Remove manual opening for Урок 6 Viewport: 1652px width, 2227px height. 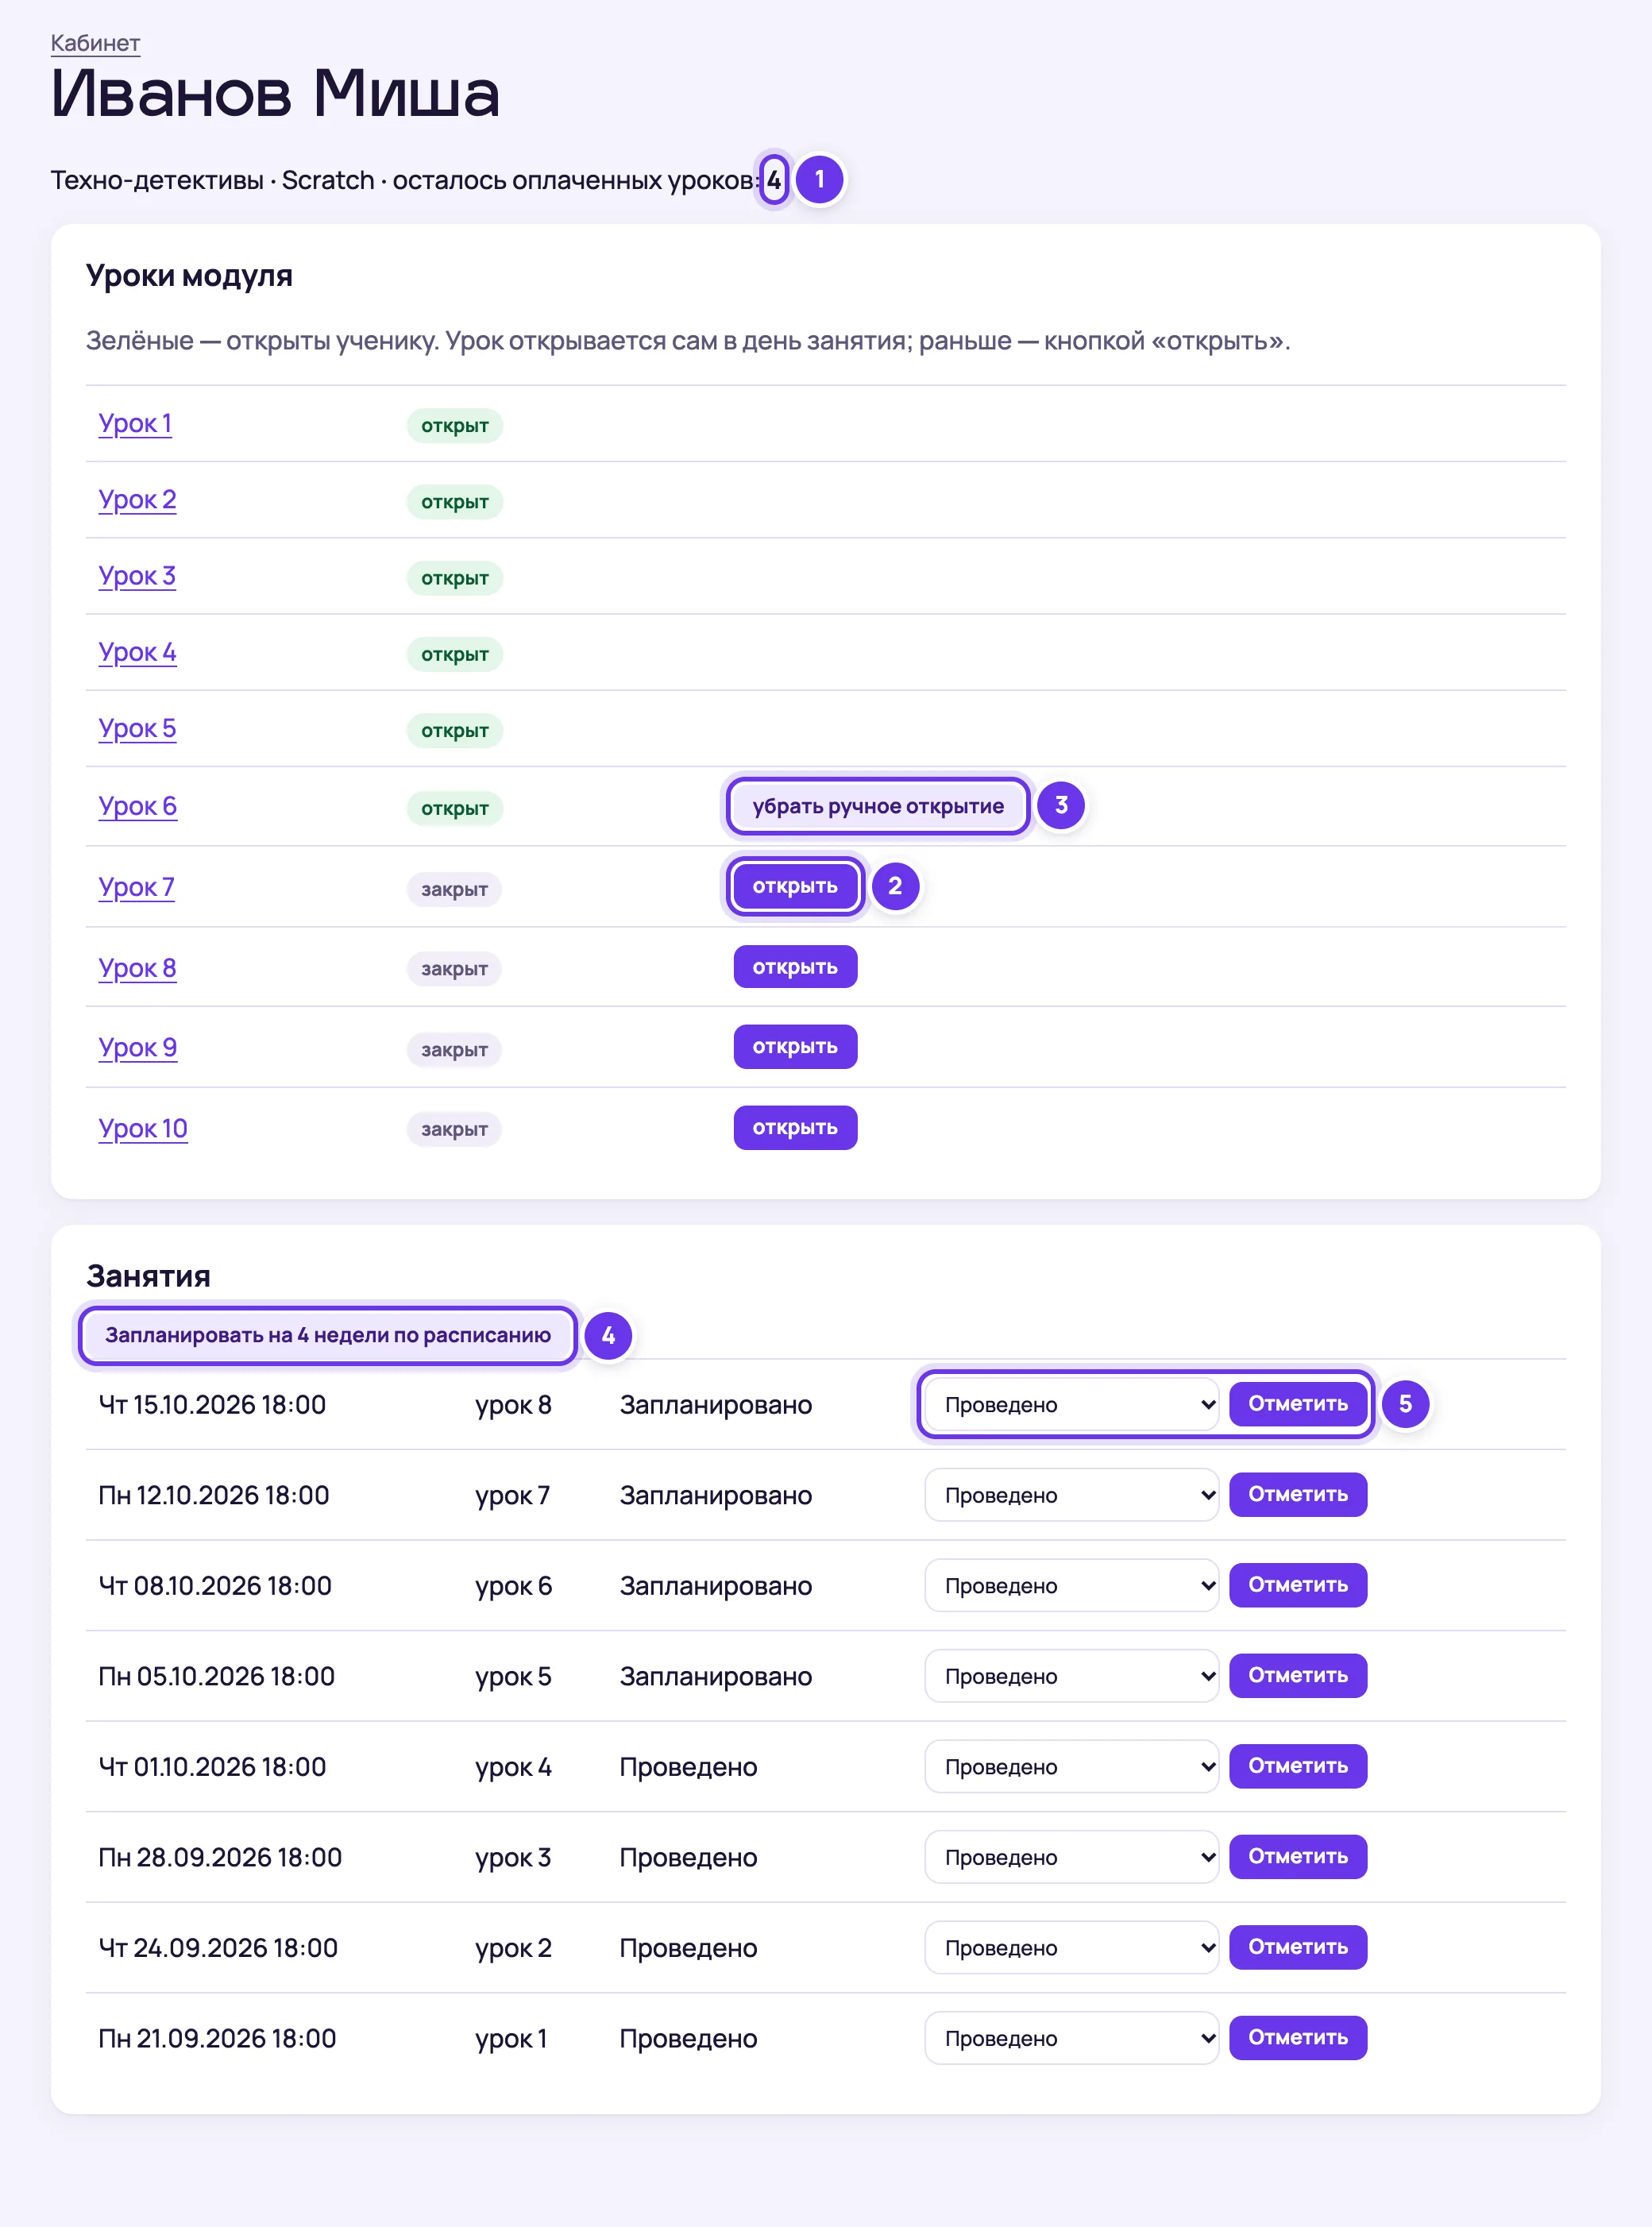point(878,806)
